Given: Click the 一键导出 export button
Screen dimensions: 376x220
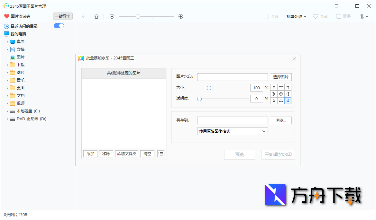Looking at the screenshot, I should pyautogui.click(x=63, y=16).
